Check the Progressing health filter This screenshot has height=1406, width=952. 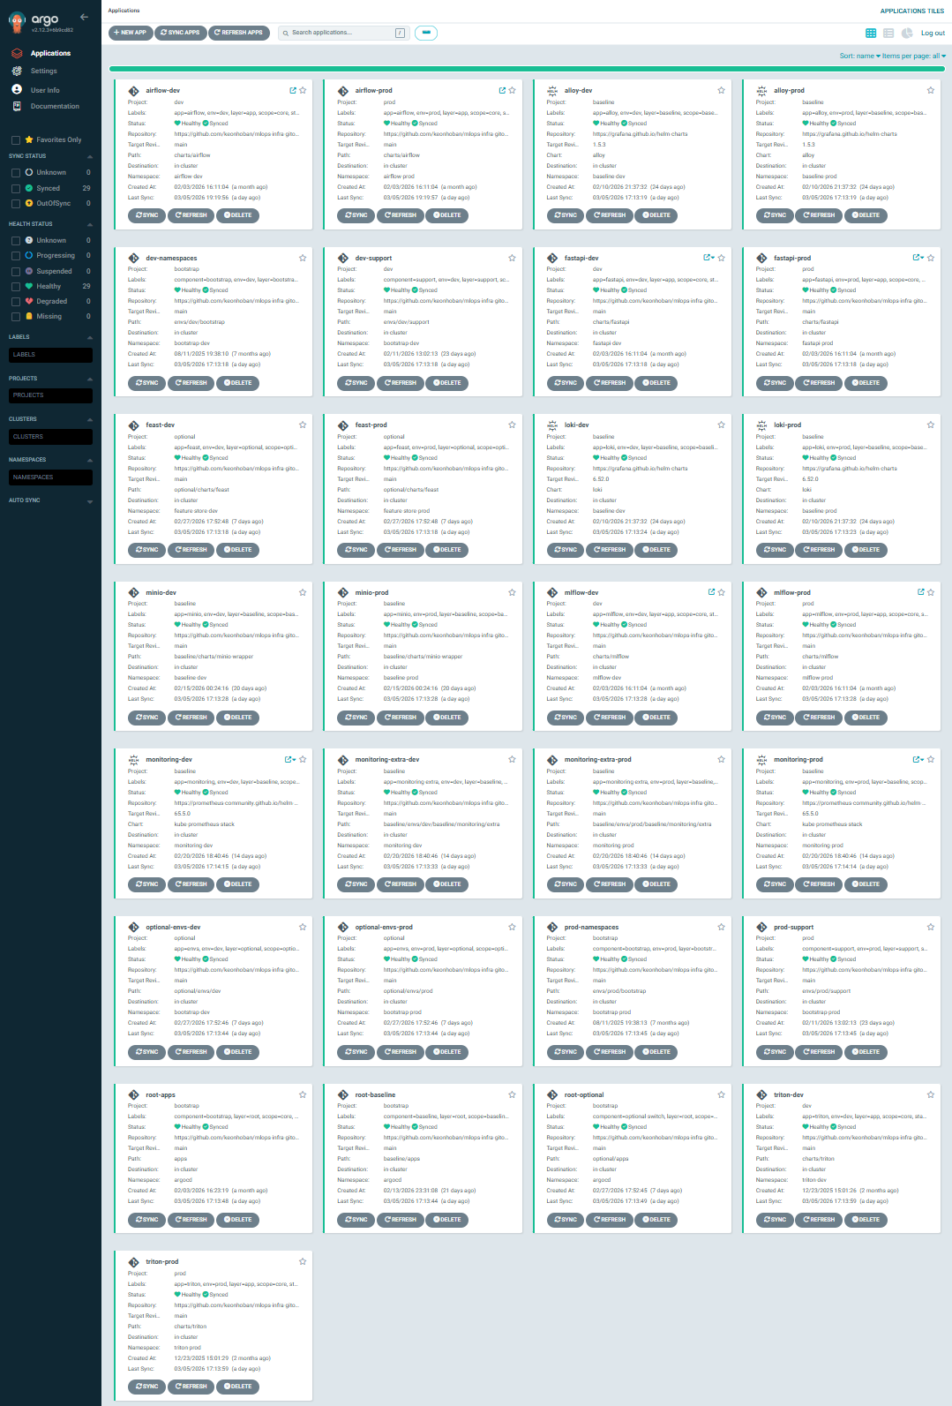(16, 256)
